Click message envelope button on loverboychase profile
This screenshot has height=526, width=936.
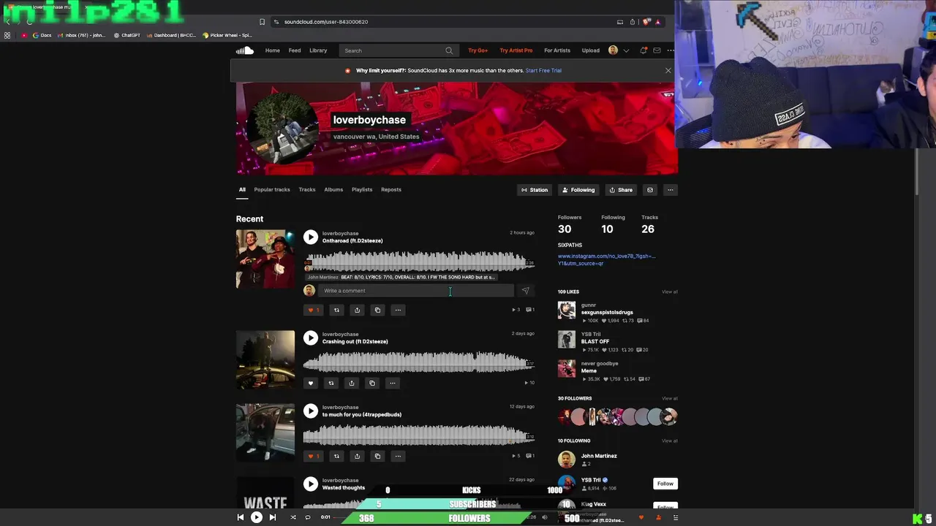pos(649,190)
